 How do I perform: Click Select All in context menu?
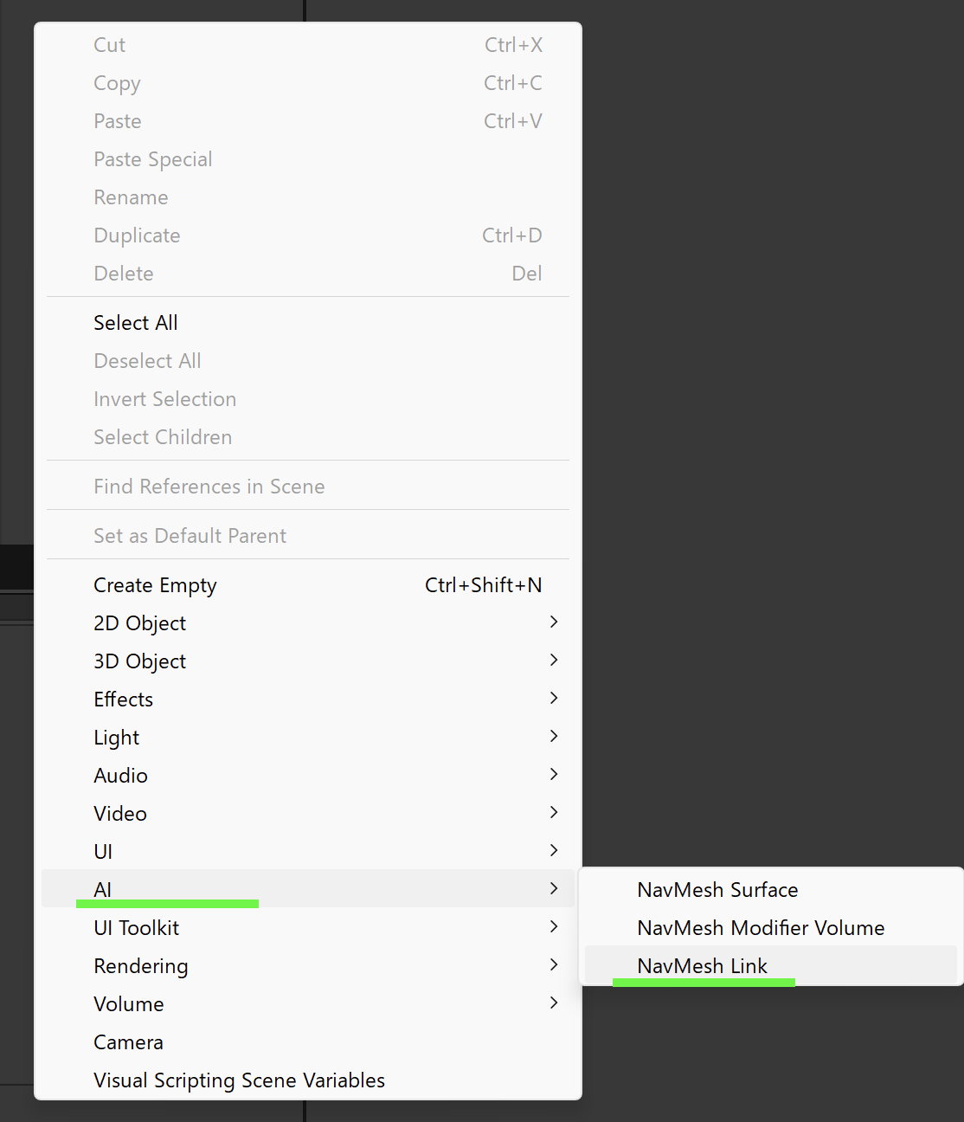click(x=136, y=323)
